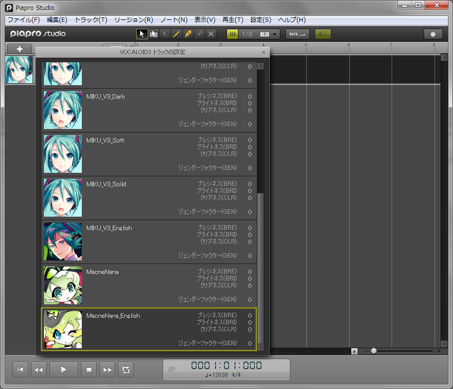Click the MIKU_V3_Dark singer name
Viewport: 453px width, 389px height.
click(105, 97)
